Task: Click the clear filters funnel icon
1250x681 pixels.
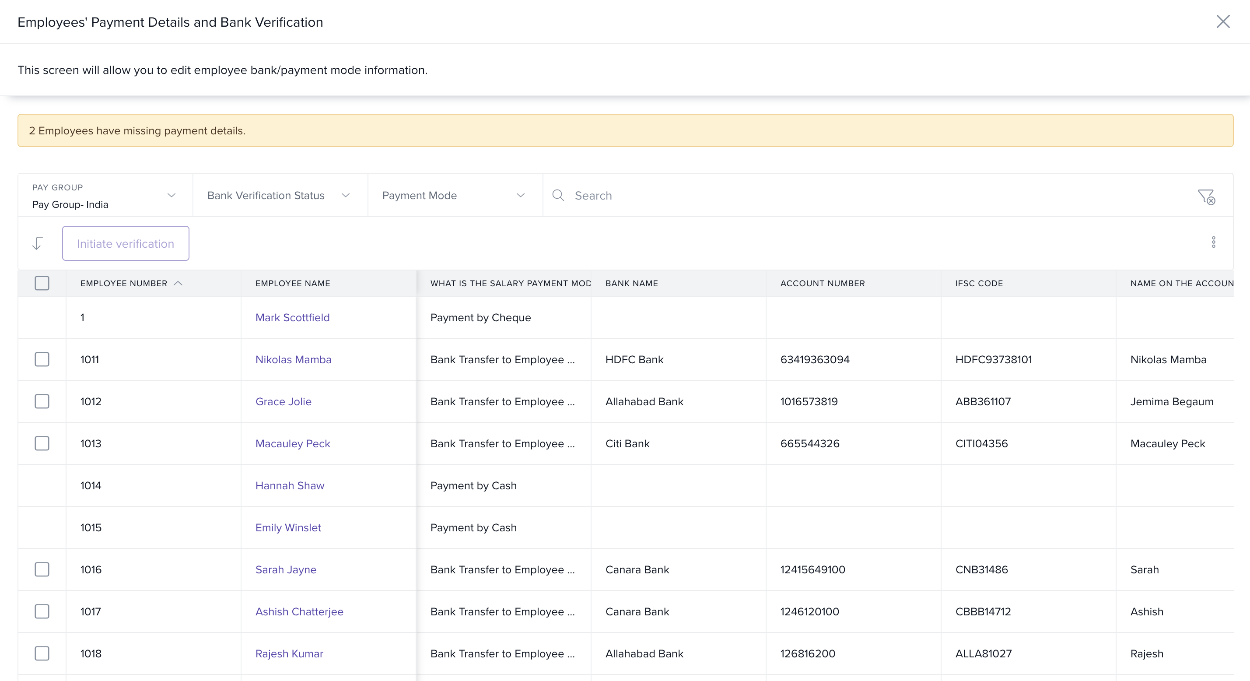Action: click(1206, 197)
